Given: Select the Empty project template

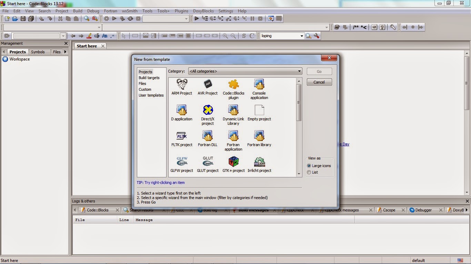Looking at the screenshot, I should tap(259, 113).
